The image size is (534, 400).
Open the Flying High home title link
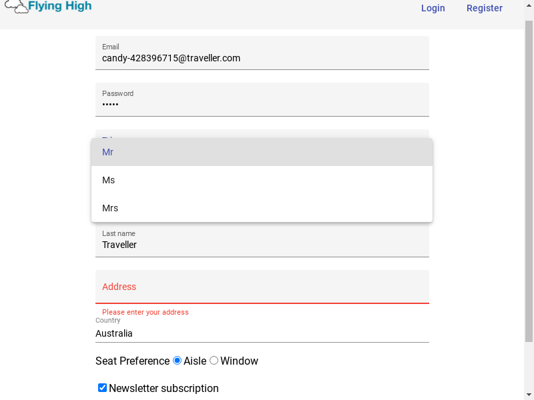point(59,6)
